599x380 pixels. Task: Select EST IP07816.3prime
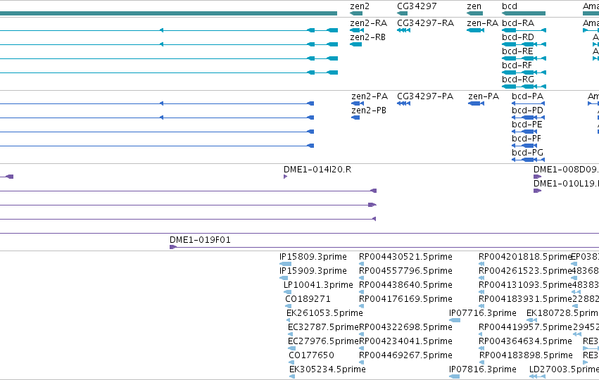[x=483, y=369]
